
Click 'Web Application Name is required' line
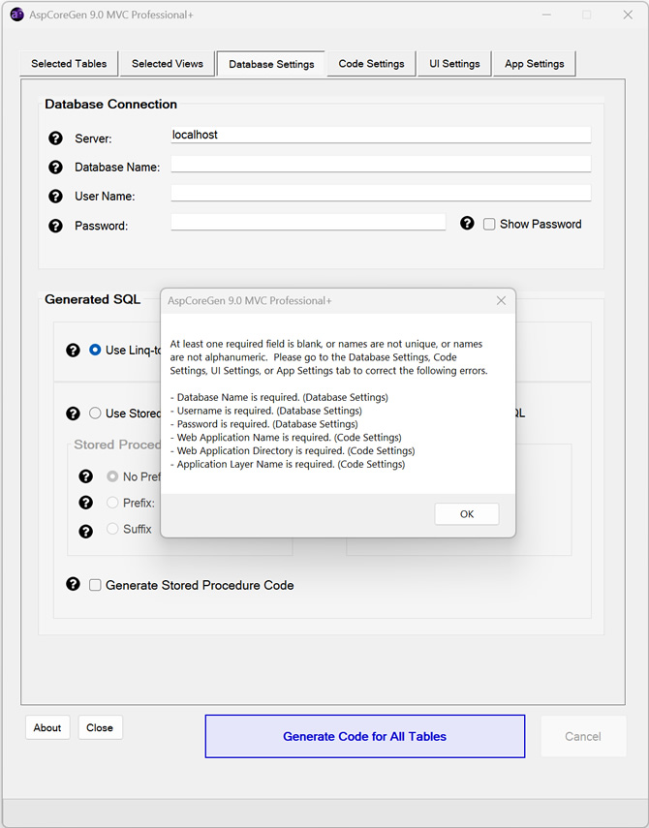coord(286,437)
